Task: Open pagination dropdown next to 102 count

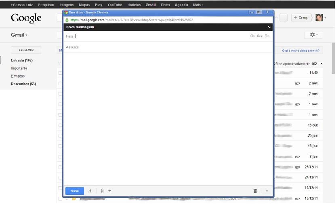Action: click(321, 63)
